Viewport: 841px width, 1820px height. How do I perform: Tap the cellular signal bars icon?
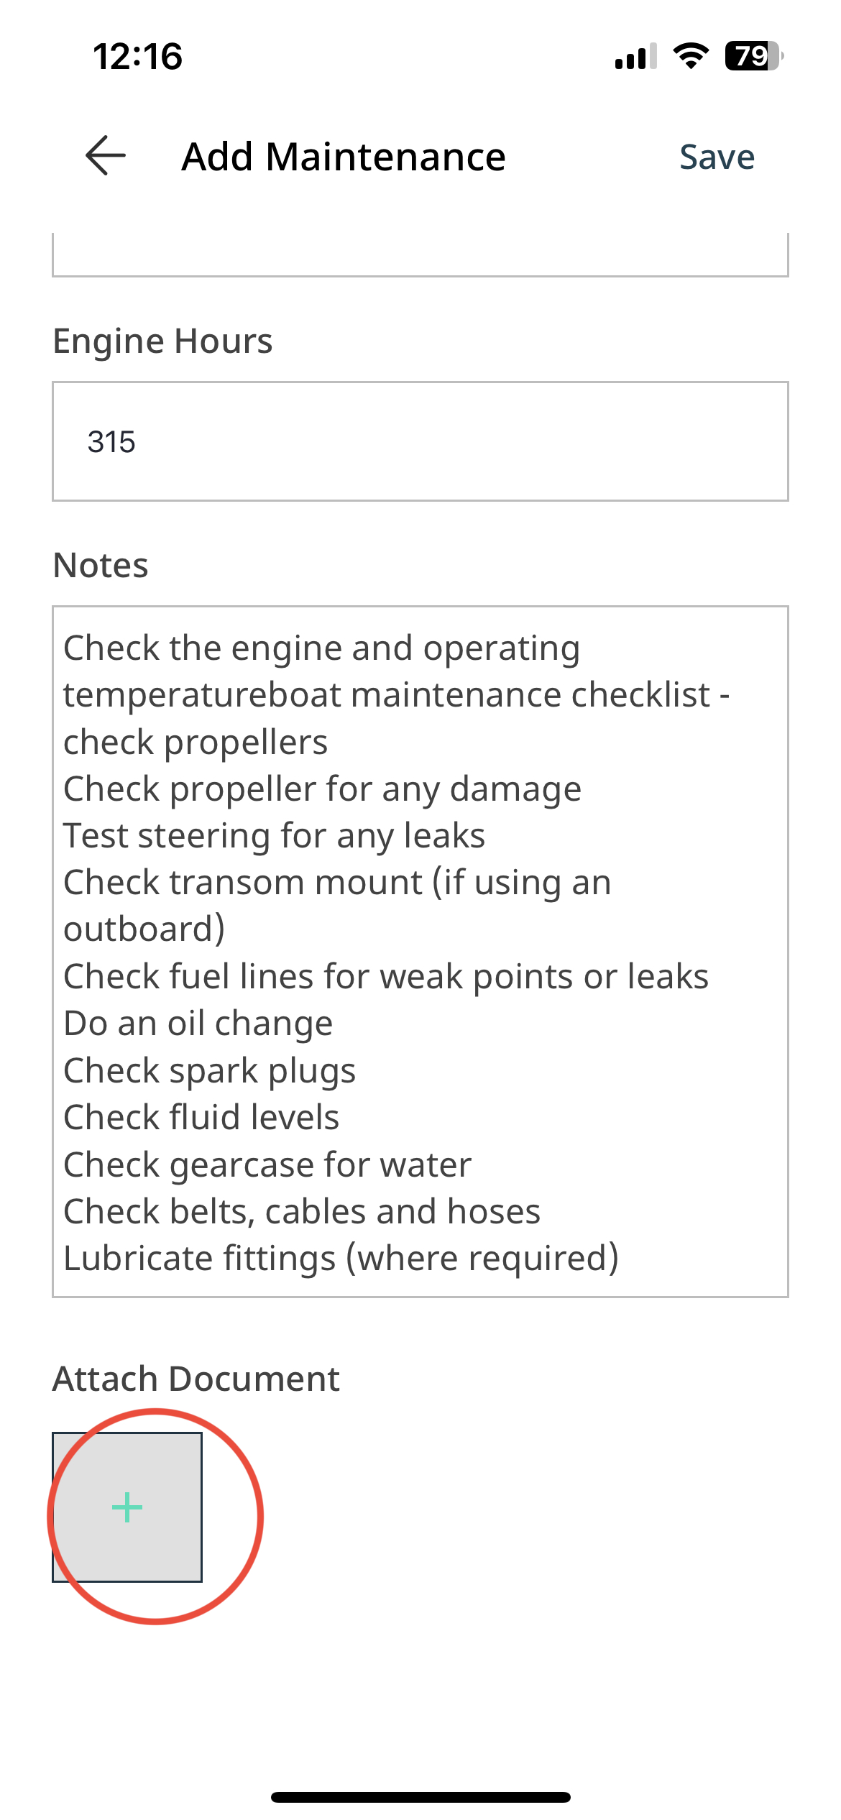tap(636, 56)
